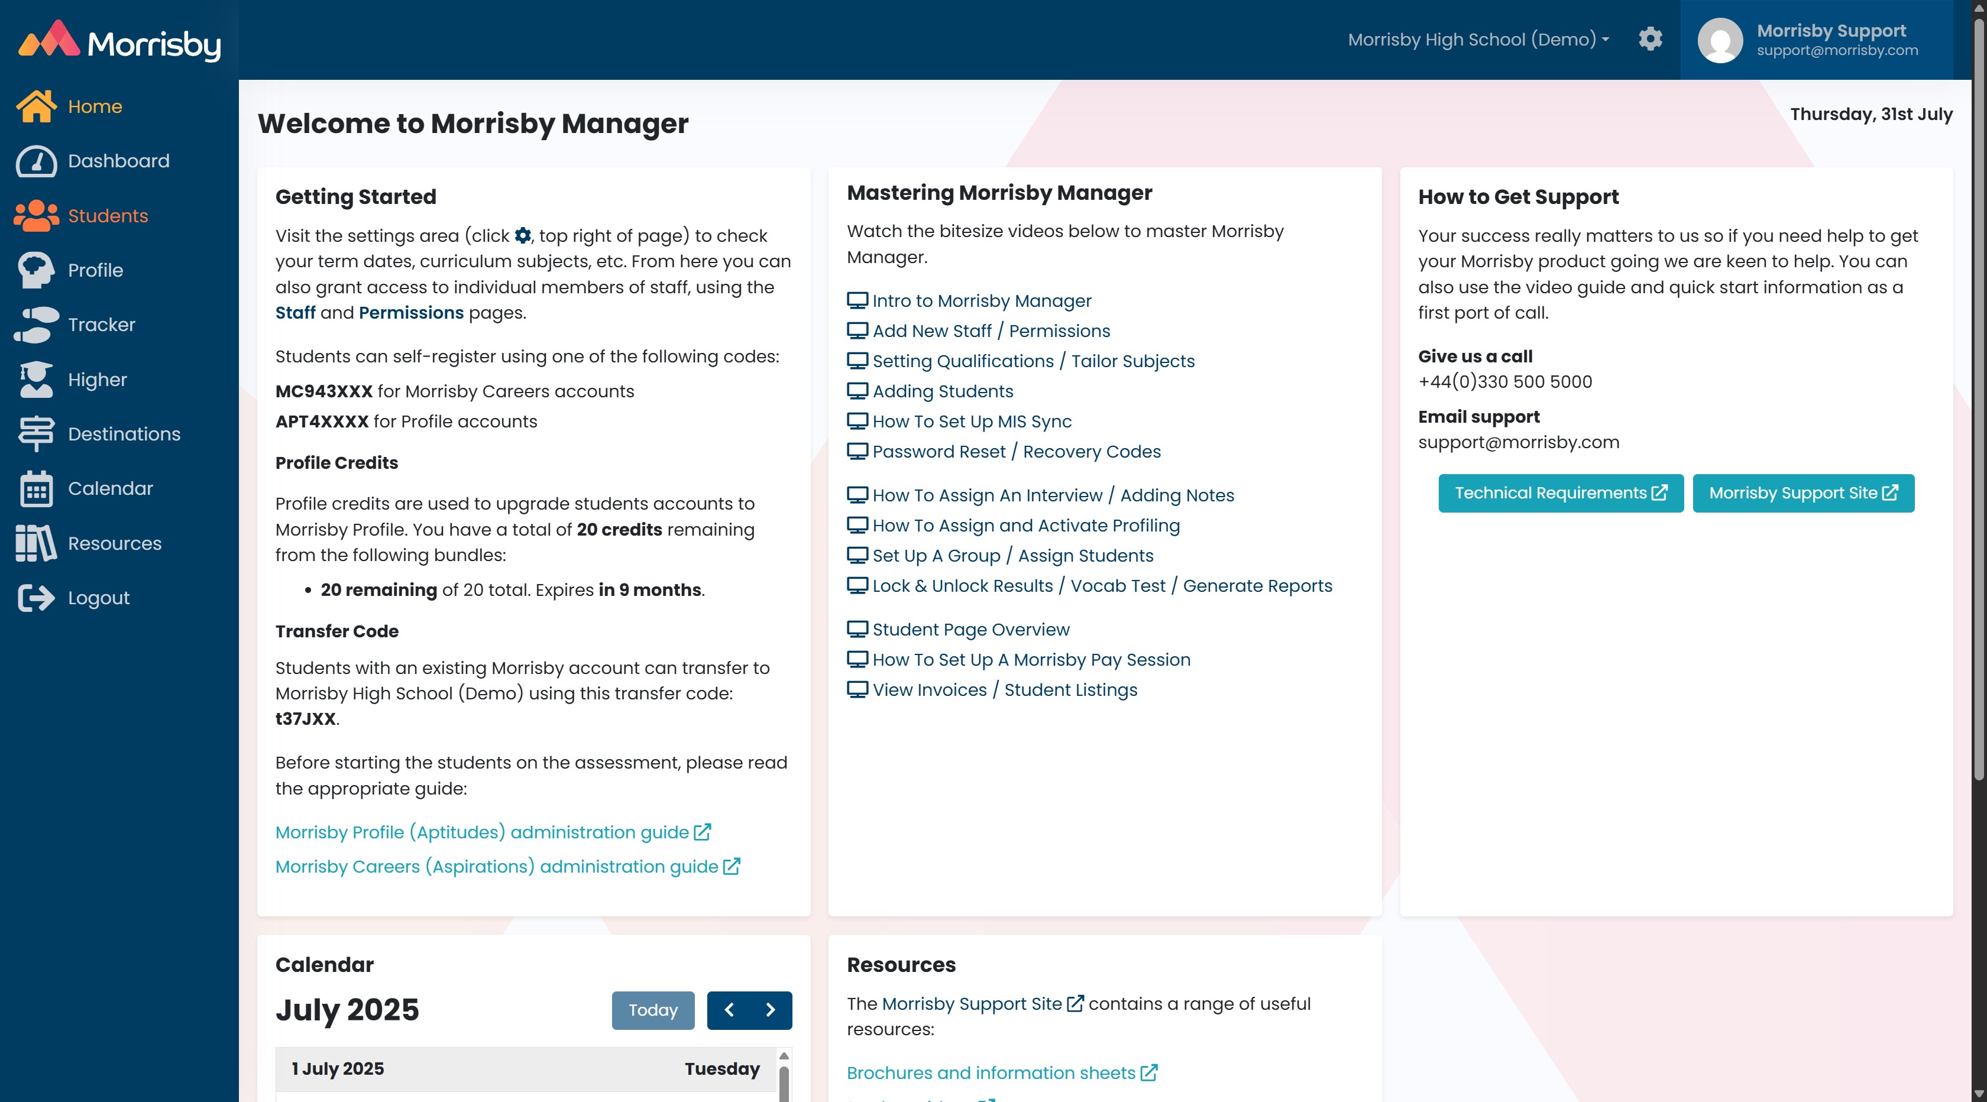Expand the Morrisby High School (Demo) dropdown
Viewport: 1987px width, 1102px height.
tap(1478, 40)
